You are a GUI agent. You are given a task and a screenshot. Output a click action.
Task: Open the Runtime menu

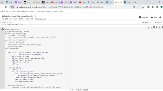tap(21, 19)
